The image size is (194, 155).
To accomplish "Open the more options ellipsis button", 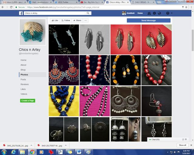I will (85, 20).
